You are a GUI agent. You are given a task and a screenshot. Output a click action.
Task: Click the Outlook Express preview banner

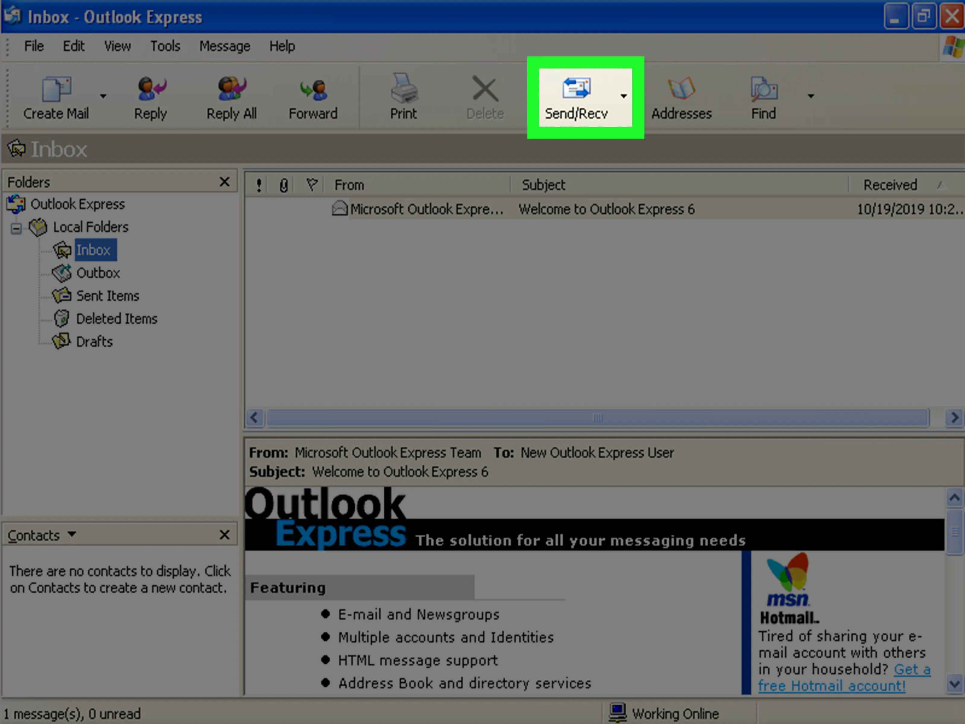click(594, 519)
